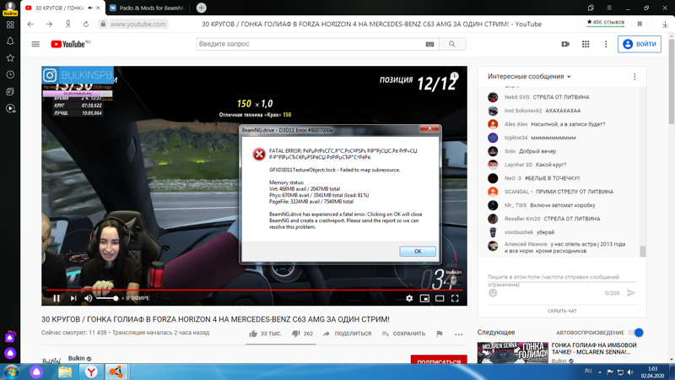Close the BeamNG.drive error dialog
The height and width of the screenshot is (380, 675).
pyautogui.click(x=429, y=128)
